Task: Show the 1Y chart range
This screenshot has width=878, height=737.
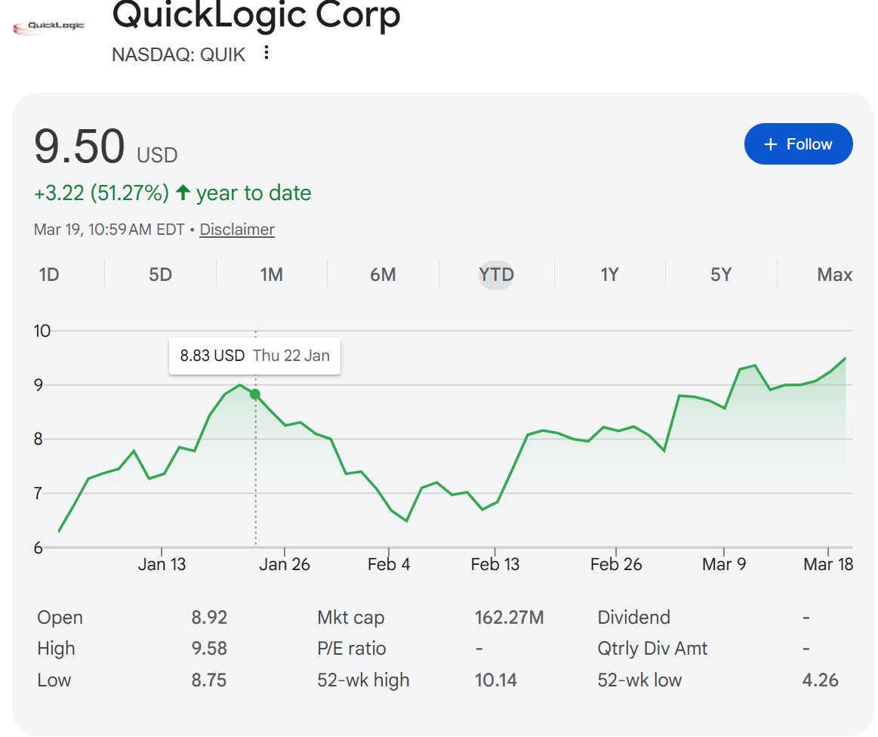Action: (610, 274)
